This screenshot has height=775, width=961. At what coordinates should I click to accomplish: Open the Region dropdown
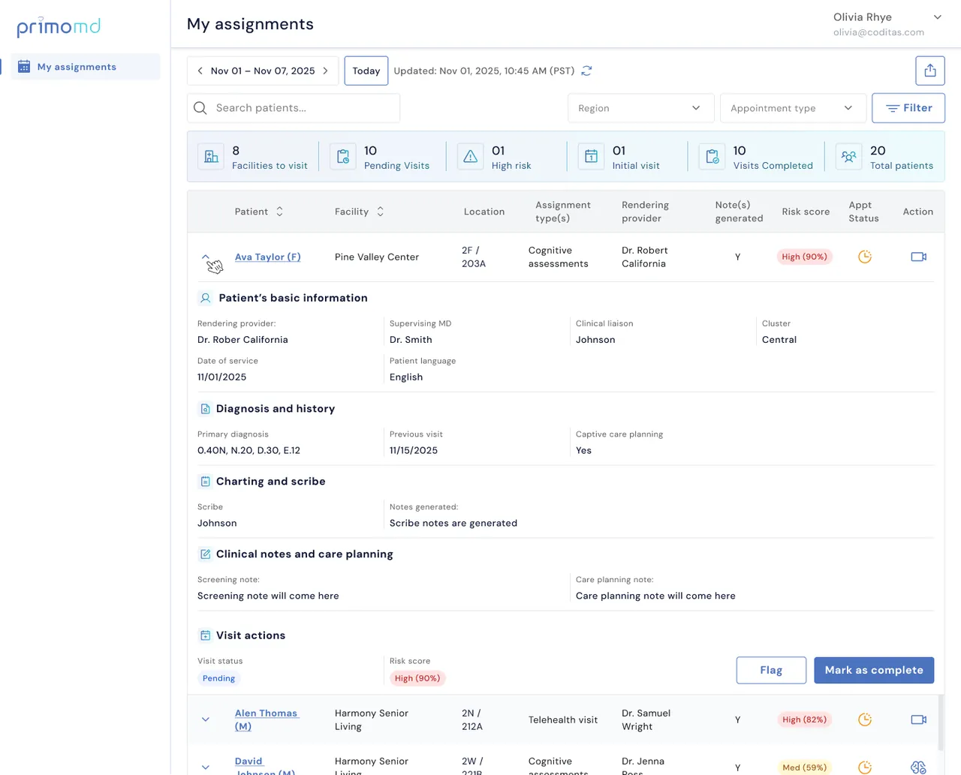[x=640, y=108]
